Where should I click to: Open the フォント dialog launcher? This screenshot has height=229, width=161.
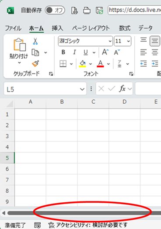tap(131, 74)
